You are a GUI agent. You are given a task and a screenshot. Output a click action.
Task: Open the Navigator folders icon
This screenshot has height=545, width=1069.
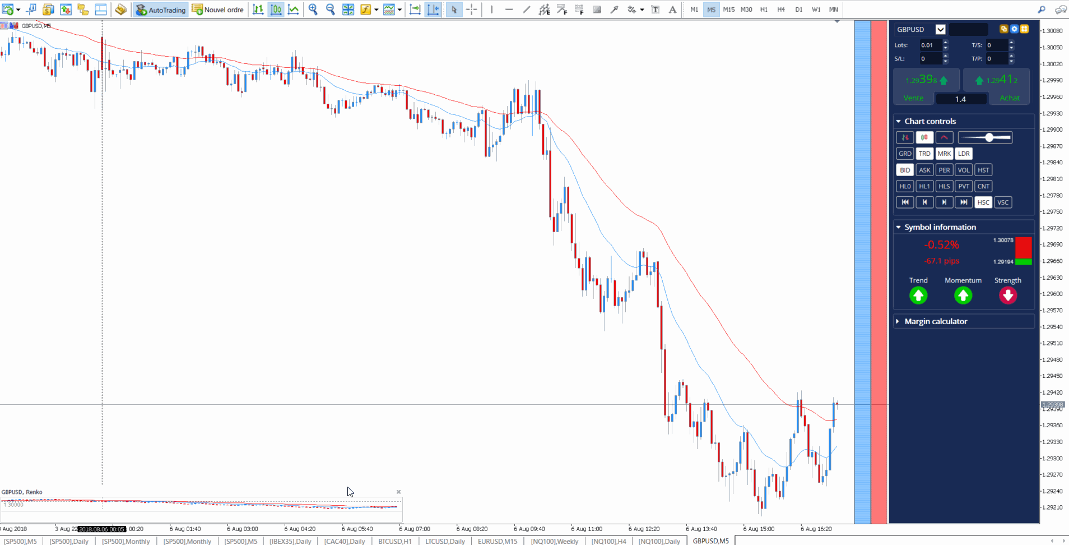(83, 10)
